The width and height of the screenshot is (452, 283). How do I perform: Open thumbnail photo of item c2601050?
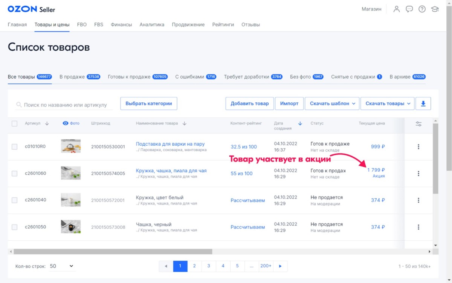tap(71, 227)
